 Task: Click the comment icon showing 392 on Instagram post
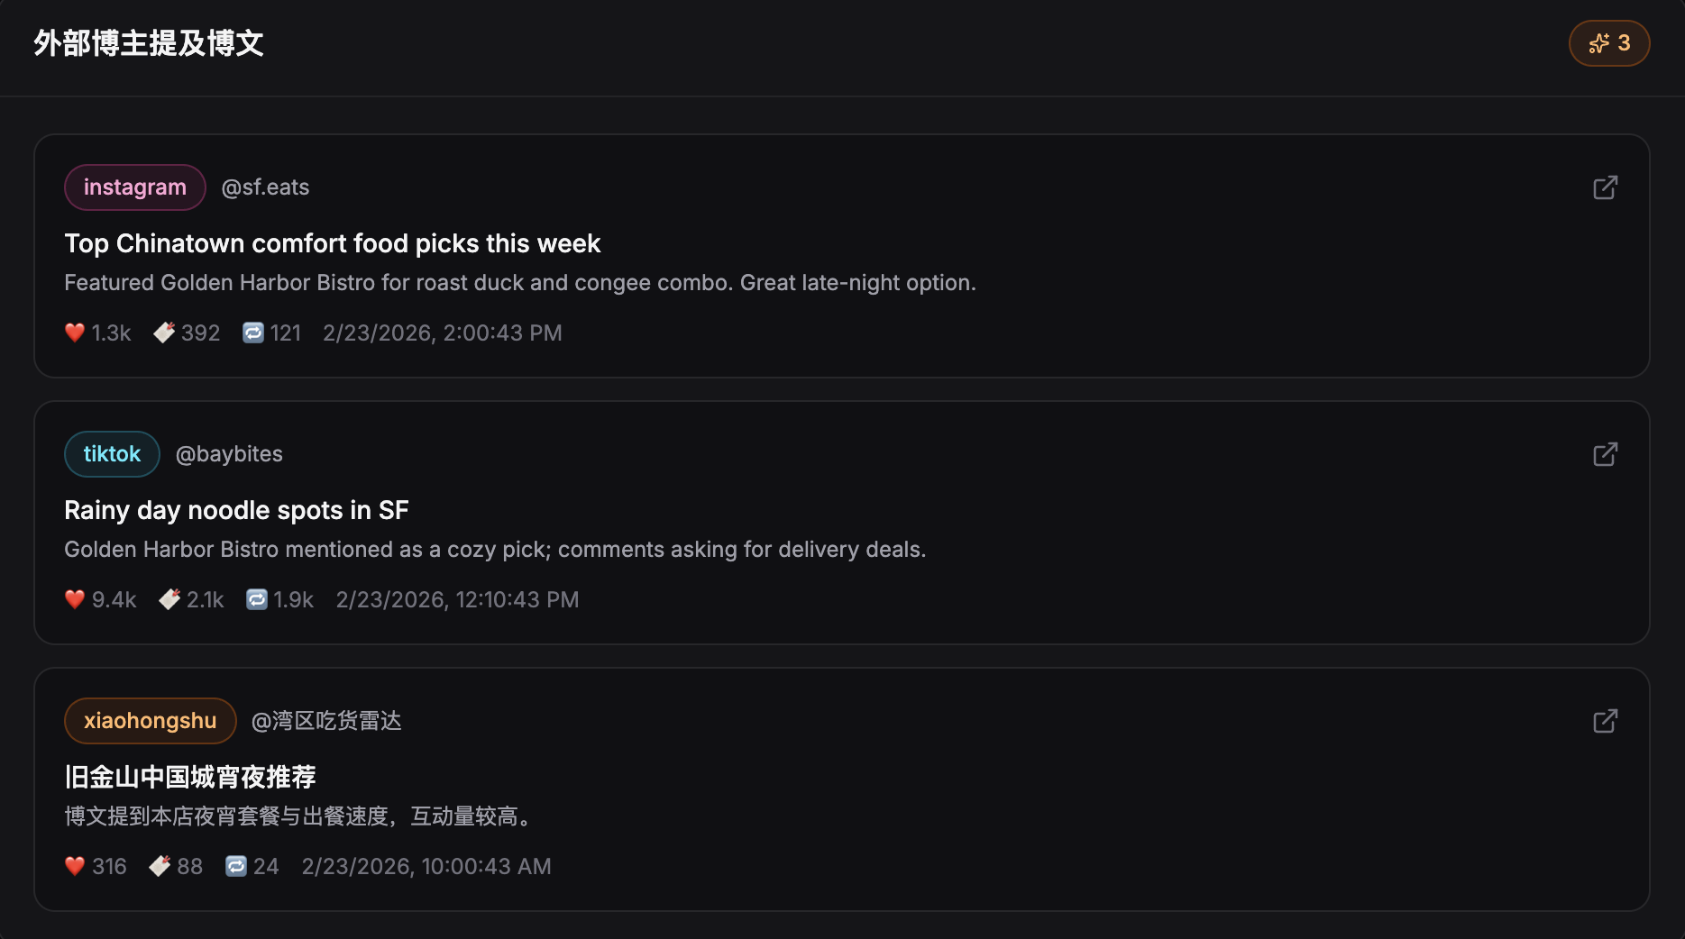[x=164, y=333]
